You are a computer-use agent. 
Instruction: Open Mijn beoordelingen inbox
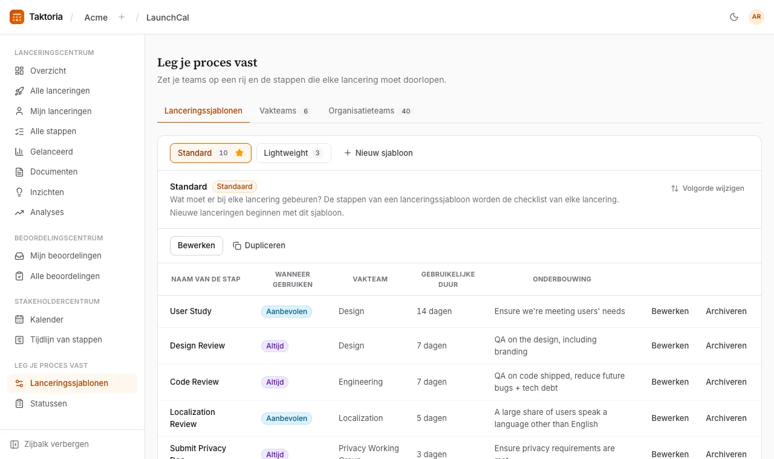pos(73,255)
